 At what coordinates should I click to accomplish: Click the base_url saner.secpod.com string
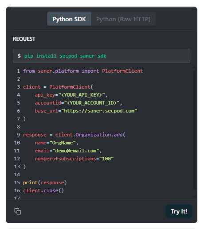[x=99, y=111]
